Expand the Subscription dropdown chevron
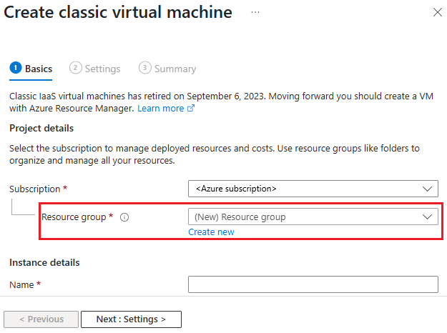447x333 pixels. point(428,189)
